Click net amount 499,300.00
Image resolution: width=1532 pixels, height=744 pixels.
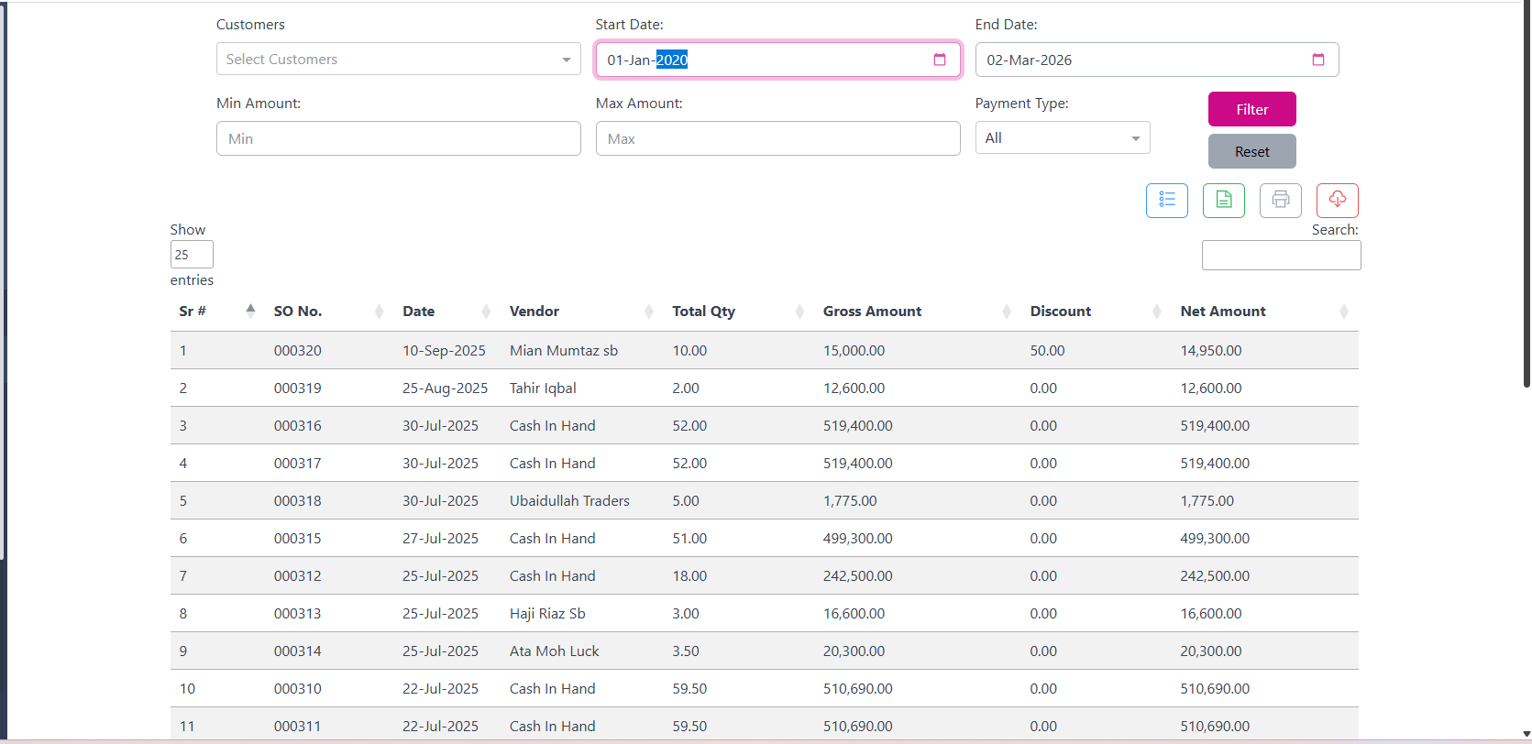click(1215, 539)
